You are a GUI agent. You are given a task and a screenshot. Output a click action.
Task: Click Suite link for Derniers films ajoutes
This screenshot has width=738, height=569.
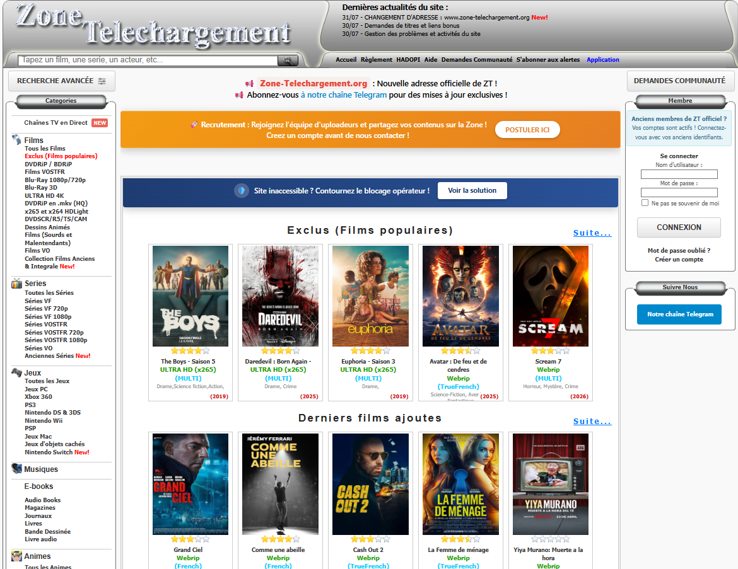(x=592, y=422)
